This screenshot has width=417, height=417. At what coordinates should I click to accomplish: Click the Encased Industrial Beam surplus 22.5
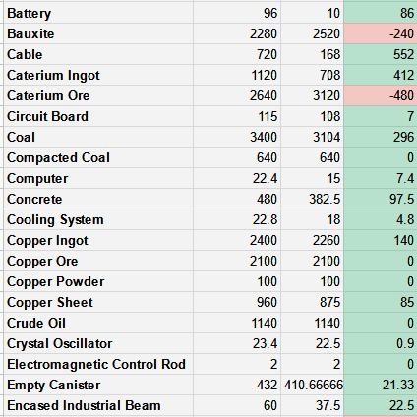381,405
